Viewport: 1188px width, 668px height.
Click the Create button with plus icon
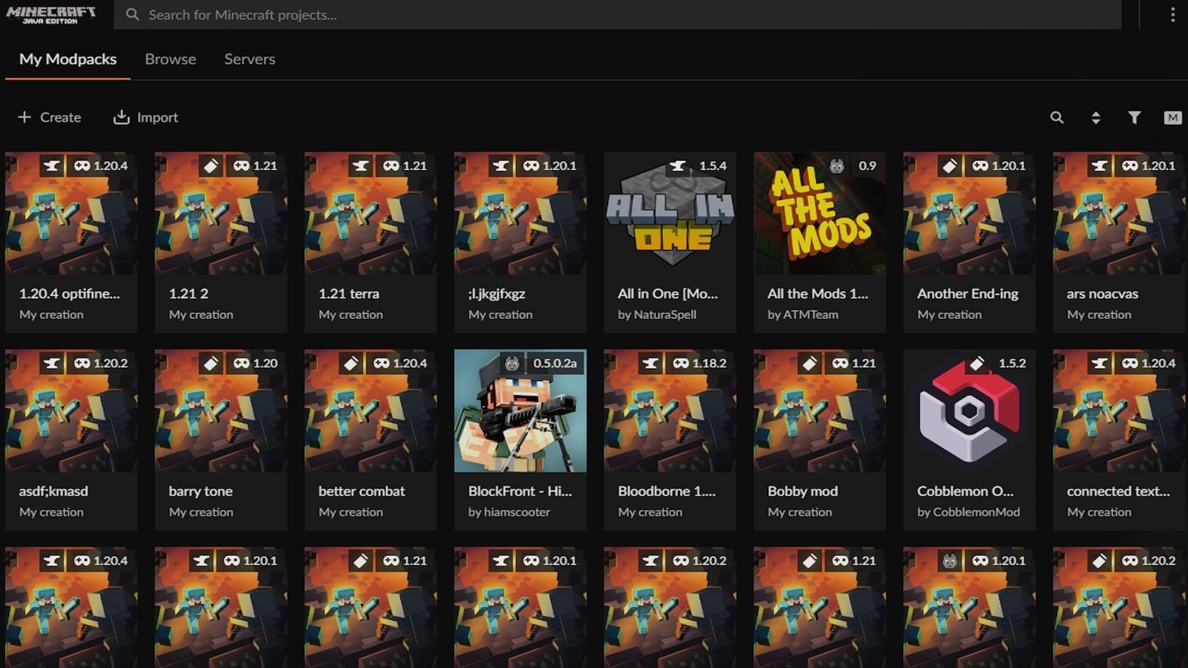(50, 117)
